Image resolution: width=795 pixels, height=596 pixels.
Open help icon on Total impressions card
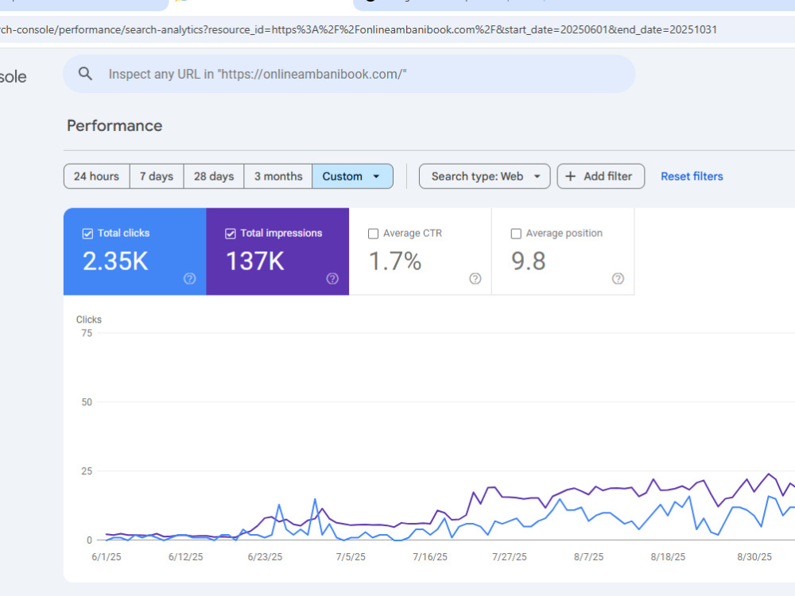332,279
